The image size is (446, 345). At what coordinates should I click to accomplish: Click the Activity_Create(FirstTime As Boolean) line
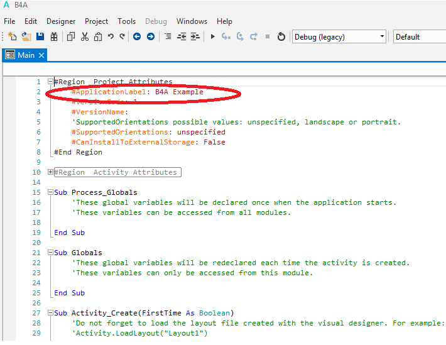click(144, 313)
